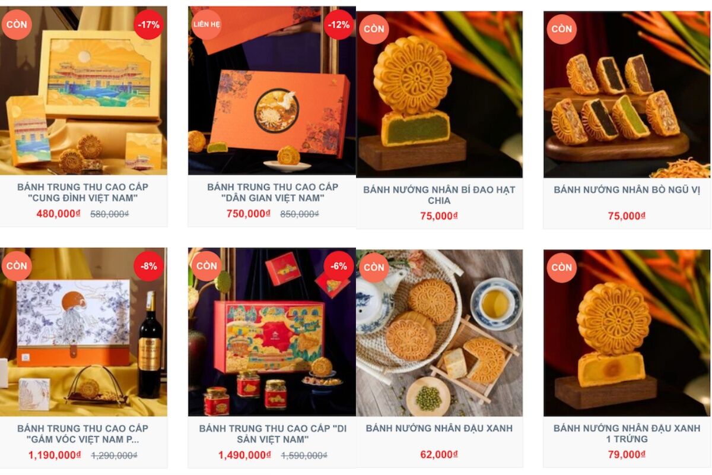Open "Dân Gian Việt Nam" product title link
Viewport: 712px width, 475px height.
[x=273, y=192]
